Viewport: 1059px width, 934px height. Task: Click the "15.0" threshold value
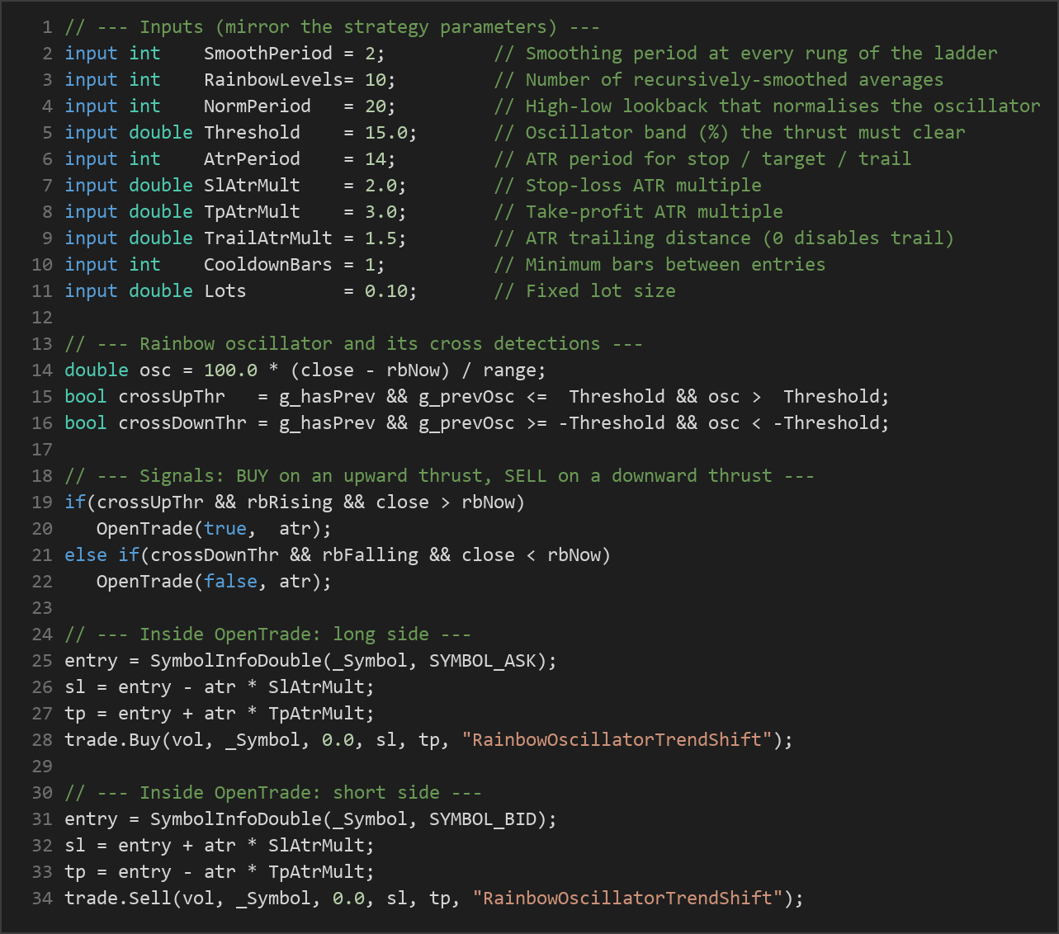pyautogui.click(x=385, y=133)
